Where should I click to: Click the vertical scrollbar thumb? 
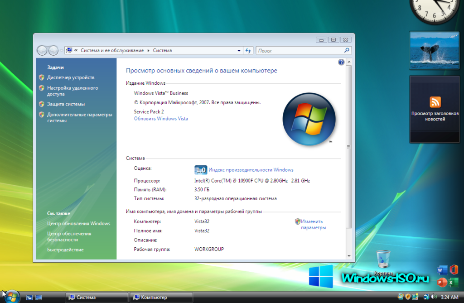[349, 147]
